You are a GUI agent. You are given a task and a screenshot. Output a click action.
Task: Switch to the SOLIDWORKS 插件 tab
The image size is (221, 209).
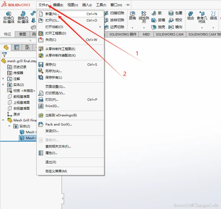tap(123, 34)
